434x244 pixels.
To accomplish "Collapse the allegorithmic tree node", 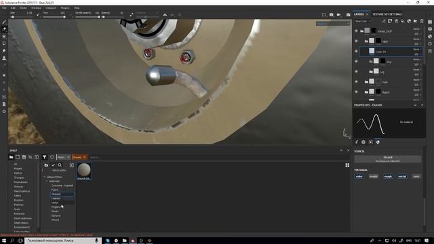I will click(x=45, y=177).
